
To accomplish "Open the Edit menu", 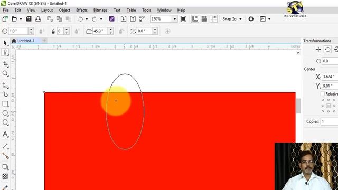I will point(17,10).
